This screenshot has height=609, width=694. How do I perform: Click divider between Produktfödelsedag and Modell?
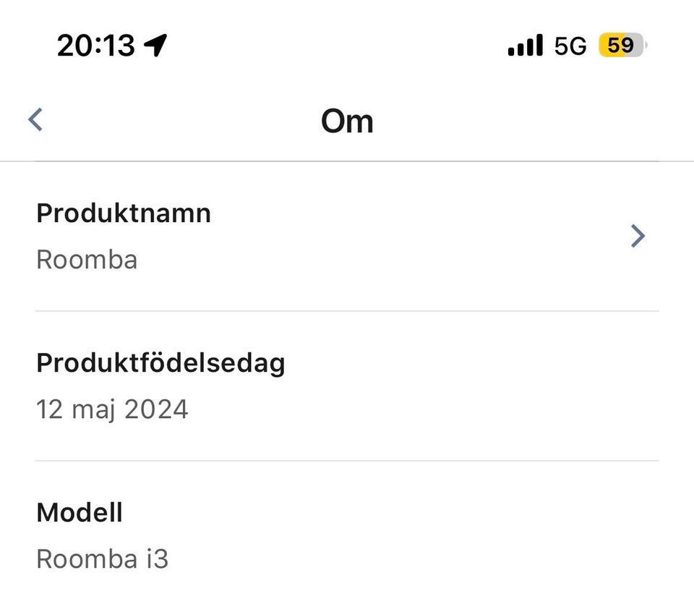click(x=347, y=461)
